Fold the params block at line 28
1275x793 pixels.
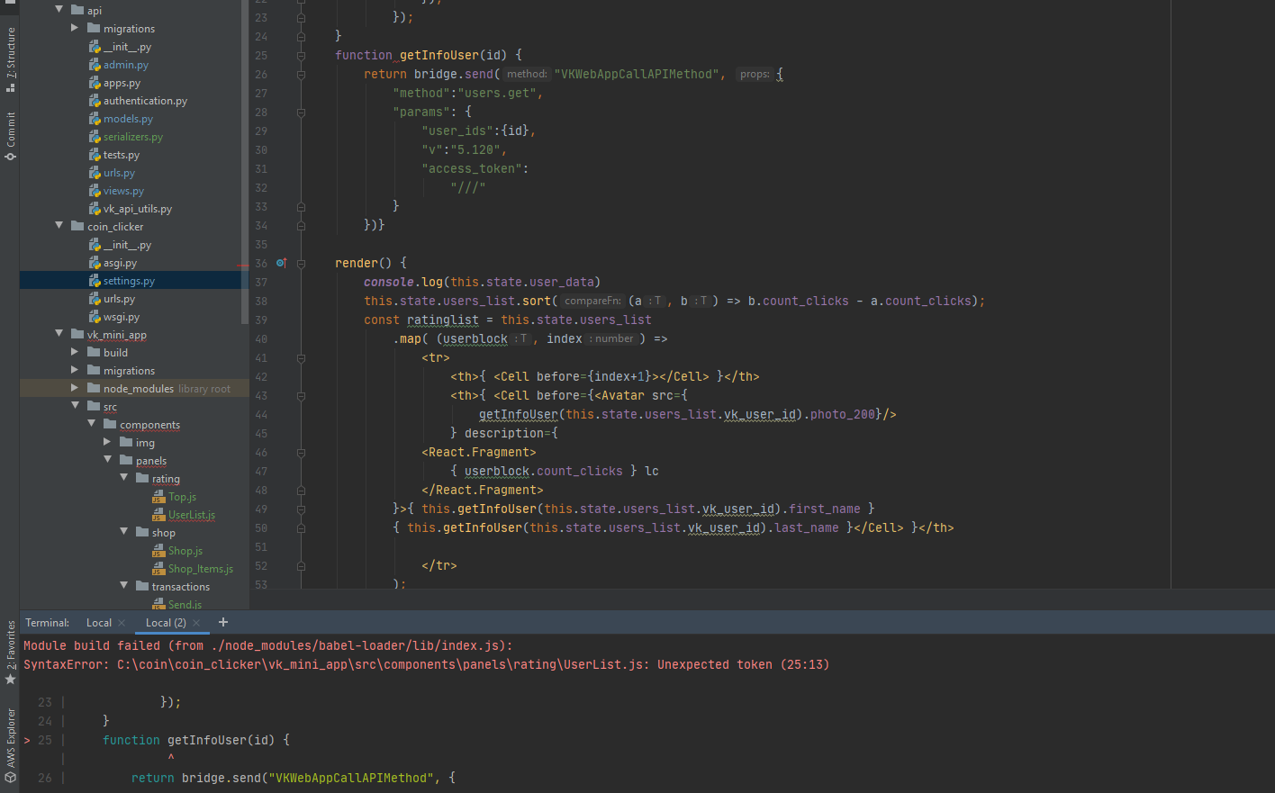coord(301,112)
